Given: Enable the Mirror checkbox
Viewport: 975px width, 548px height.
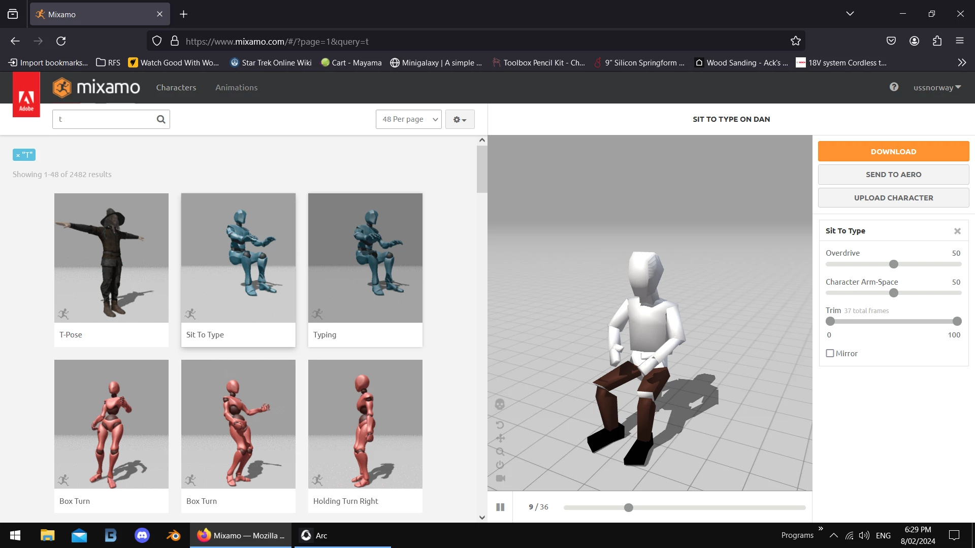Looking at the screenshot, I should click(x=830, y=353).
